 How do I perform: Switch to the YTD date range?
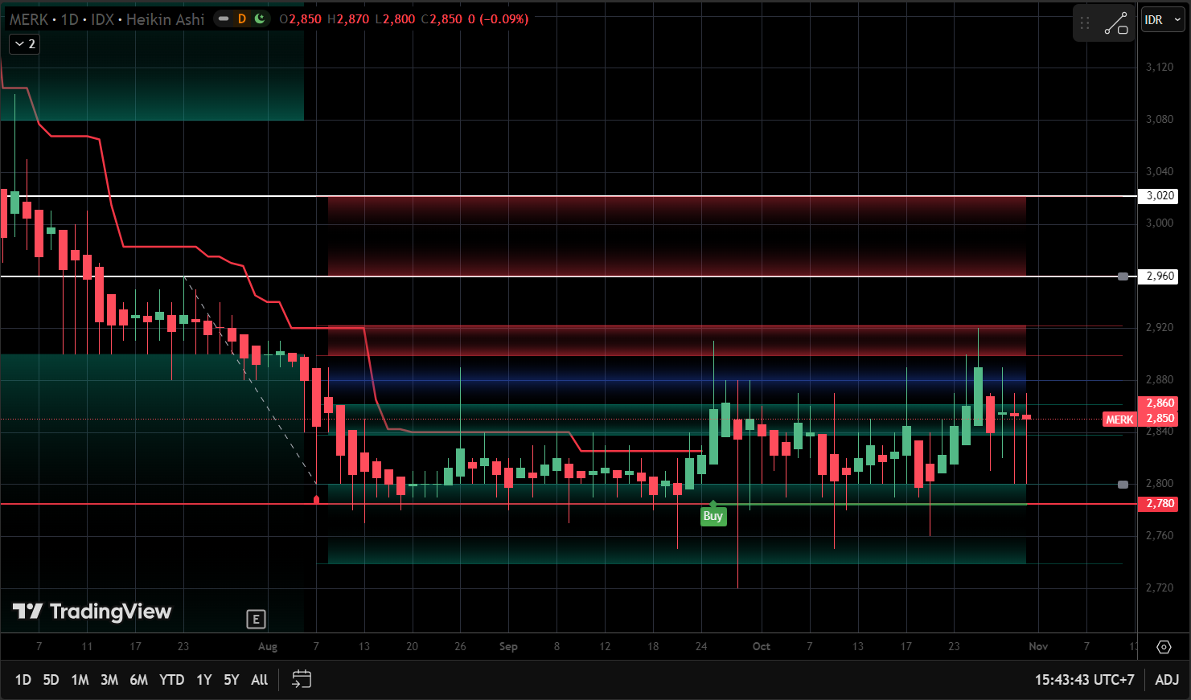171,680
